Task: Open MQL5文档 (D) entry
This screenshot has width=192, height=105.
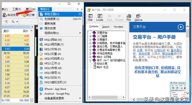Action: tap(60, 49)
